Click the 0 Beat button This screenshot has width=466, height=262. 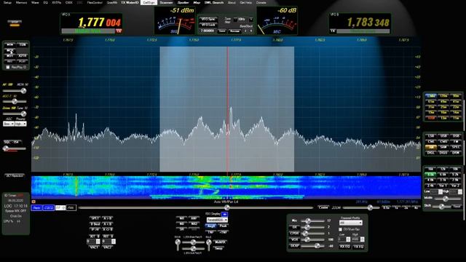(95, 223)
